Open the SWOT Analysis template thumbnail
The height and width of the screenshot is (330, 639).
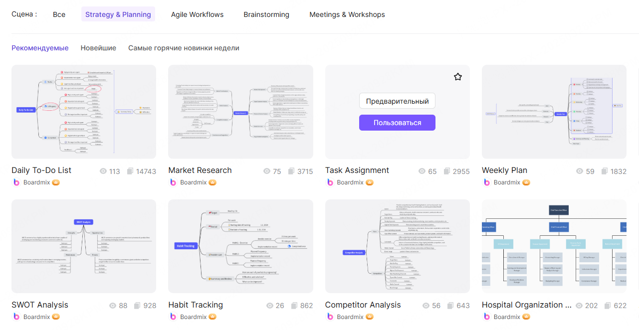click(x=84, y=246)
